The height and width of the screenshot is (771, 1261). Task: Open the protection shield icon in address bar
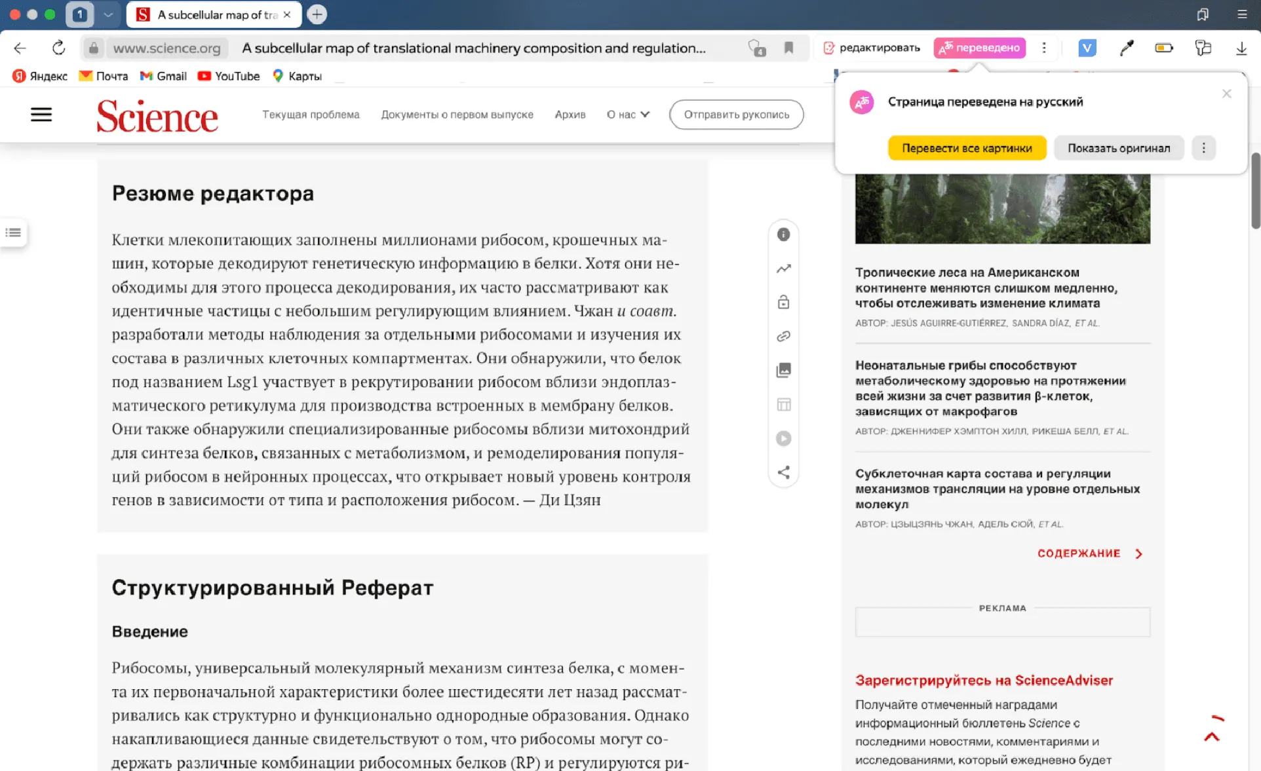(756, 48)
